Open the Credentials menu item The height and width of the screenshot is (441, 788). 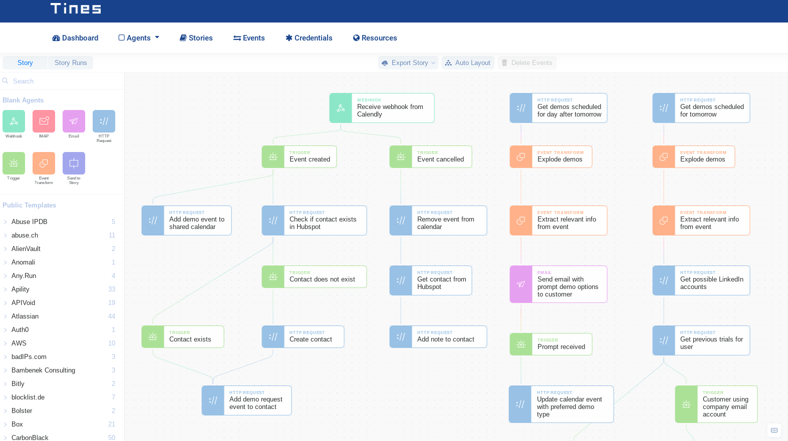click(x=309, y=38)
